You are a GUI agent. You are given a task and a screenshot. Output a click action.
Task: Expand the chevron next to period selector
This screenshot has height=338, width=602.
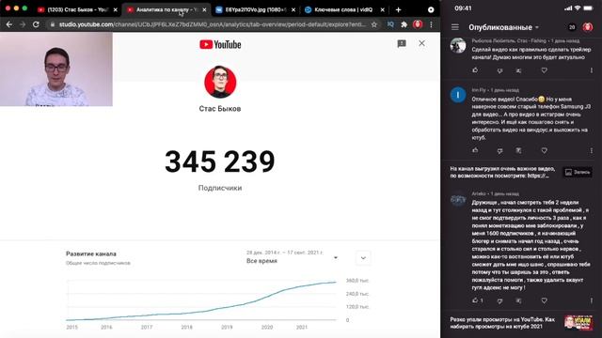(x=363, y=258)
